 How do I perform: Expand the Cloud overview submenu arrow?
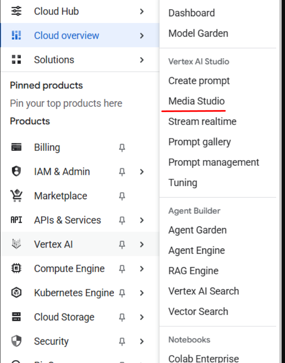click(x=142, y=36)
